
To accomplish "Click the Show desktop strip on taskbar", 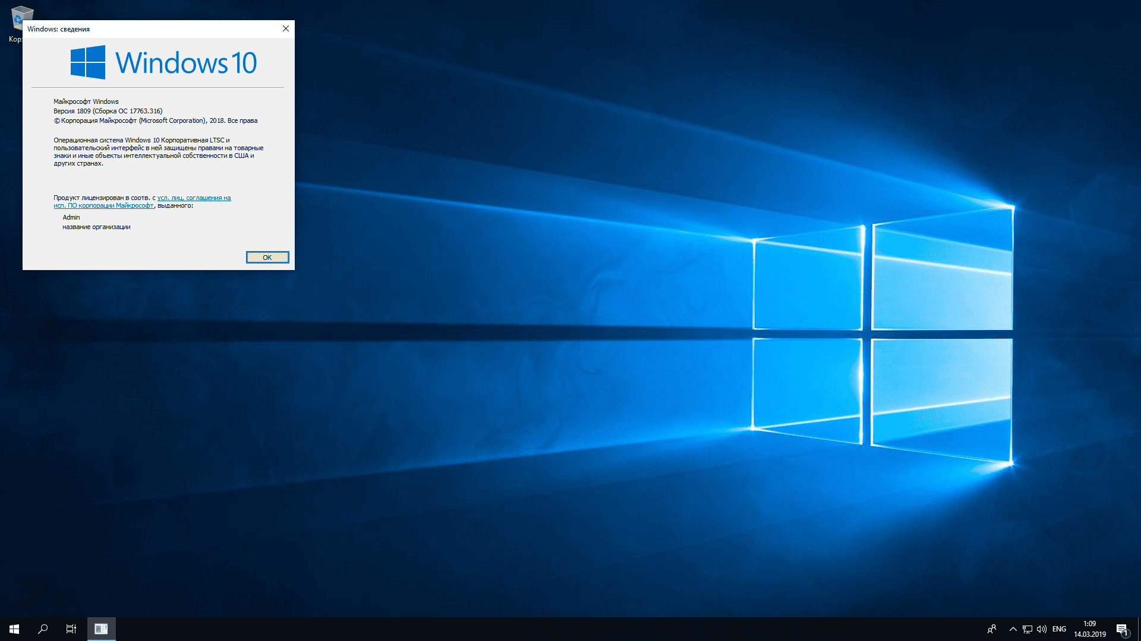I will 1139,629.
